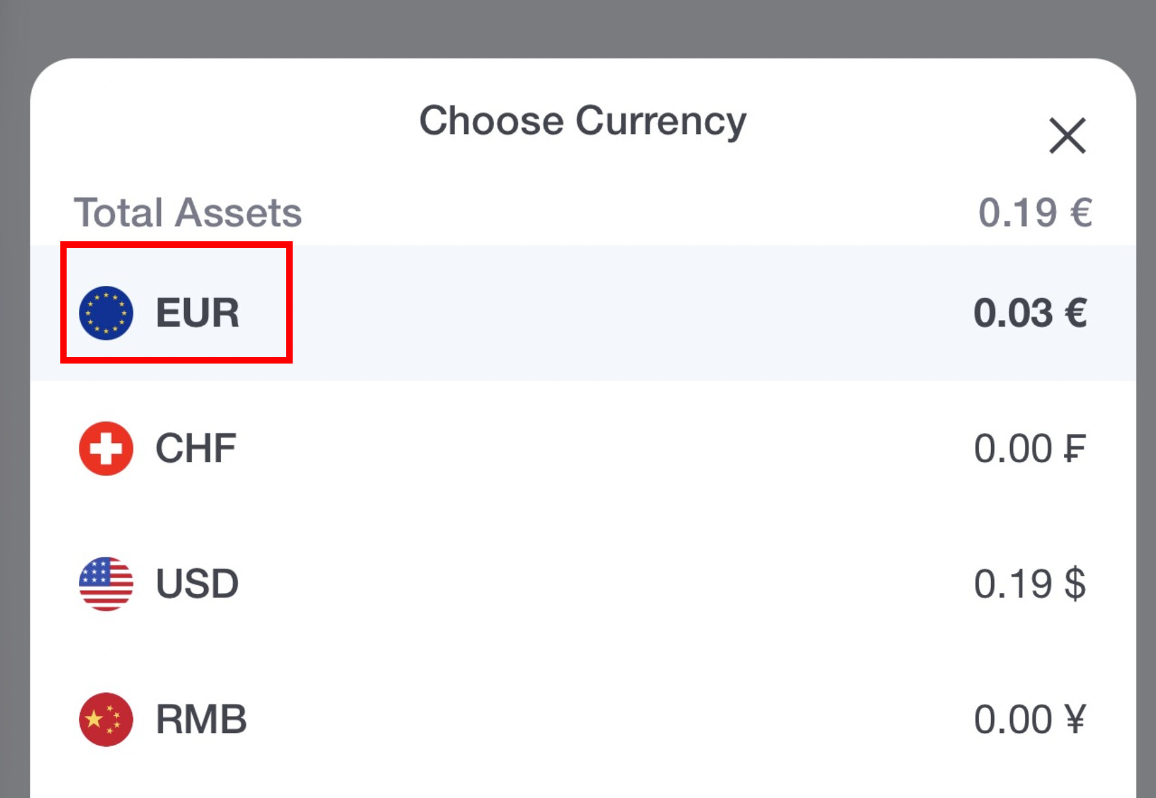Tap the 0.19 $ USD balance
Image resolution: width=1156 pixels, height=798 pixels.
point(1030,584)
